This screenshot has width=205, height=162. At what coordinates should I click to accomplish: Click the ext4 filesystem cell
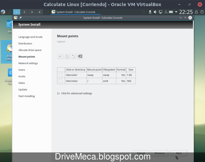[109, 81]
